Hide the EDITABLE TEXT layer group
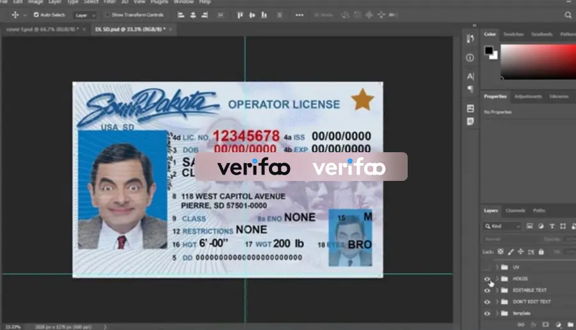This screenshot has height=330, width=576. [x=487, y=290]
